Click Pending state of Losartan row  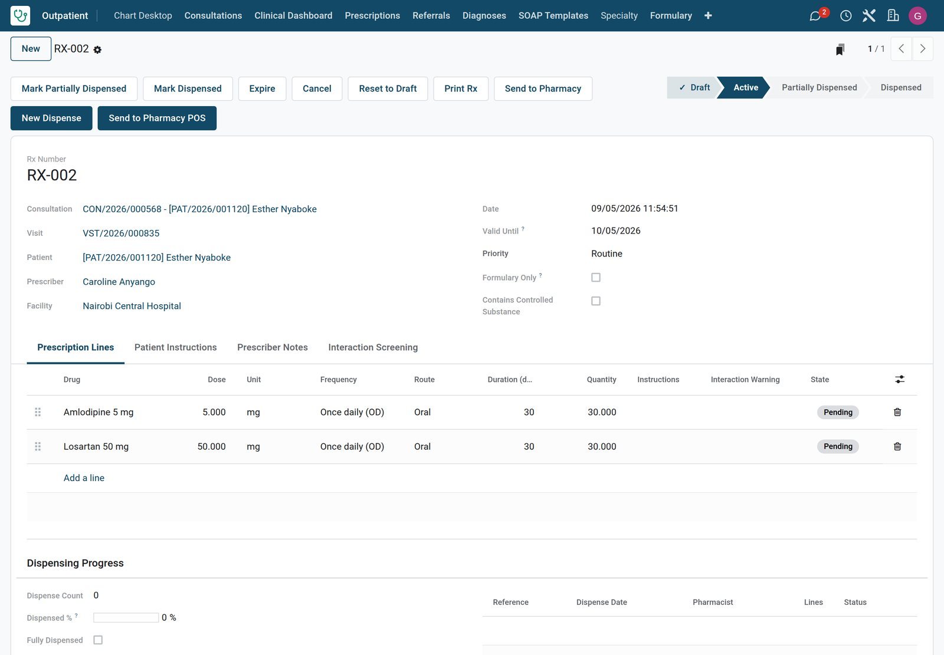click(x=838, y=446)
